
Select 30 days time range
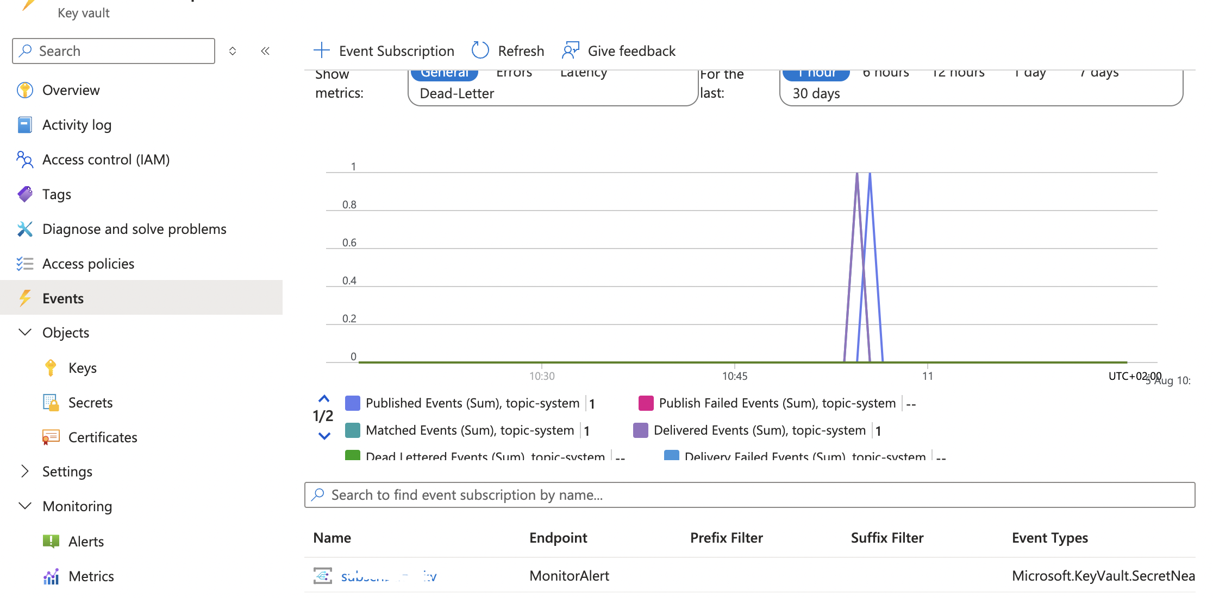[816, 93]
